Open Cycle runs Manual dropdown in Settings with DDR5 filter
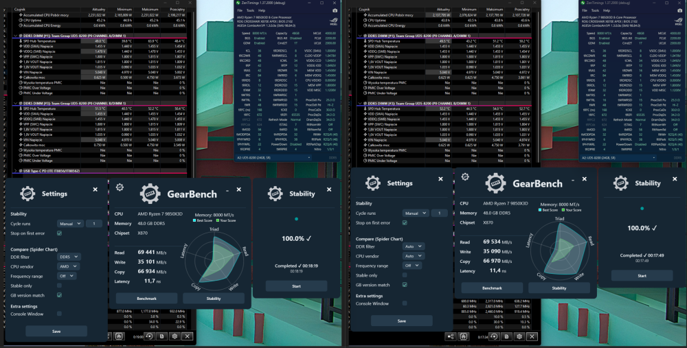This screenshot has width=687, height=348. [70, 224]
